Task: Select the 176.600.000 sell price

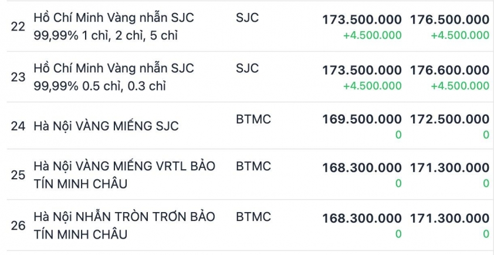Action: point(449,70)
